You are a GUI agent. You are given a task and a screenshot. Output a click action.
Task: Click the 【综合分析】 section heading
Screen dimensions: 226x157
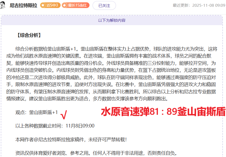click(x=28, y=35)
